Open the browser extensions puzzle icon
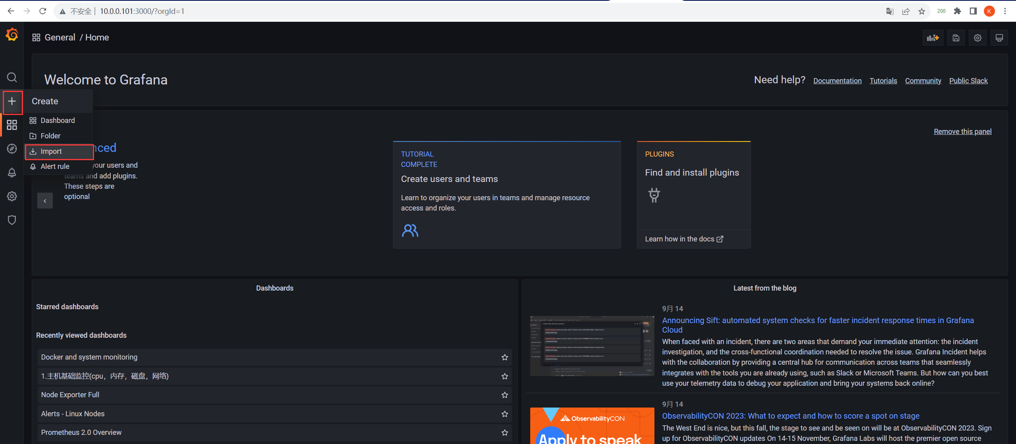This screenshot has height=444, width=1016. click(958, 11)
